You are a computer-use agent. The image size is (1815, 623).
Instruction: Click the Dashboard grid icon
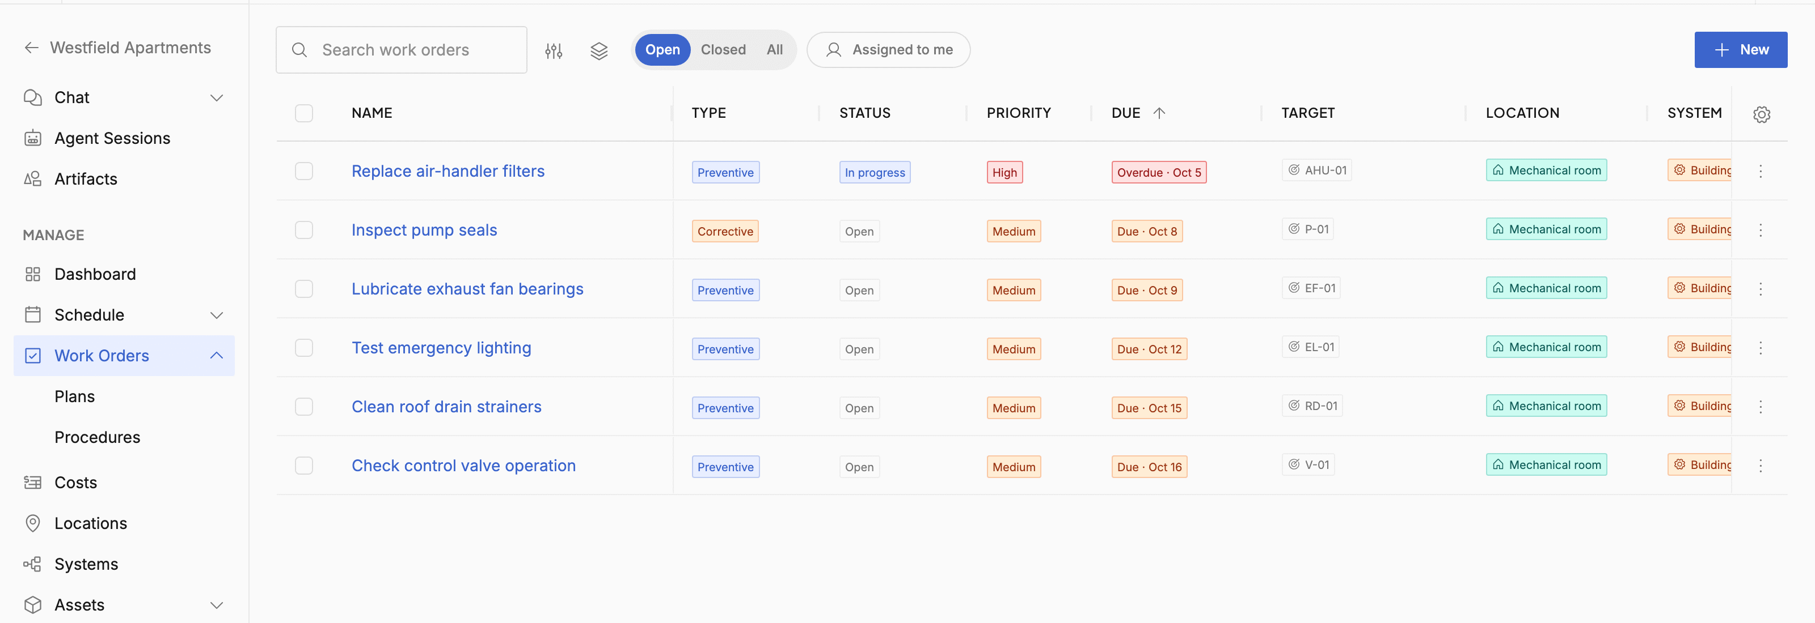[x=32, y=274]
